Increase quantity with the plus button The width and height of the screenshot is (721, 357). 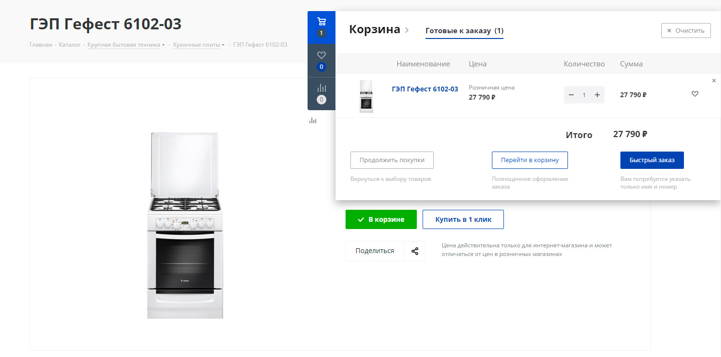tap(597, 95)
